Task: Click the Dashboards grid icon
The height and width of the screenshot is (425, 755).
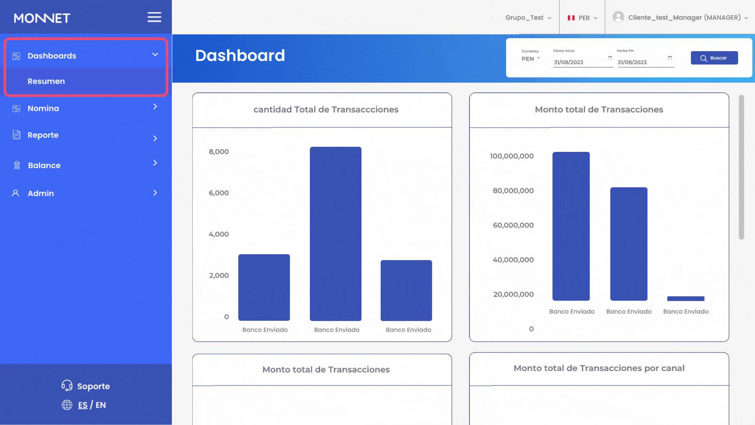Action: (17, 56)
